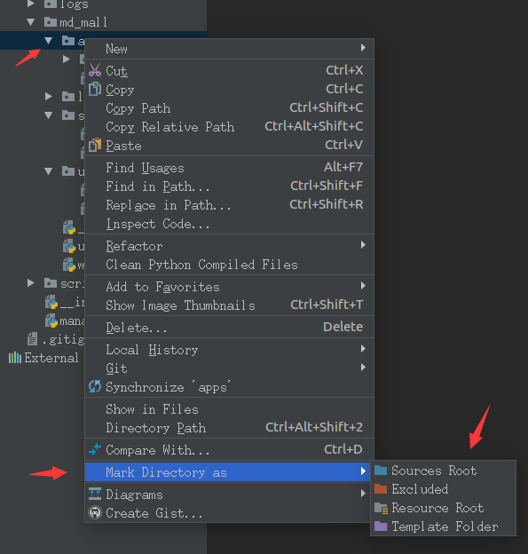Select Find in Path menu entry
Viewport: 528px width, 554px height.
[229, 186]
